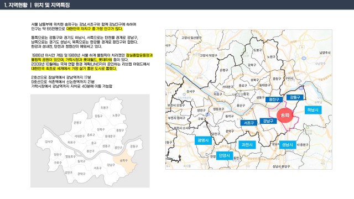Select the 강동구 blue map label
Viewport: 354px width, 199px height.
click(295, 97)
